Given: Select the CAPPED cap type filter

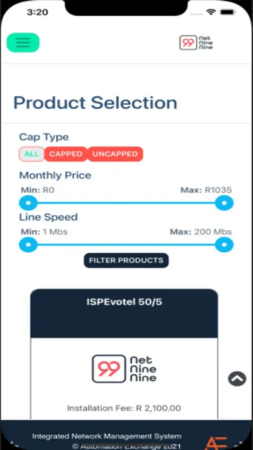Looking at the screenshot, I should [66, 154].
